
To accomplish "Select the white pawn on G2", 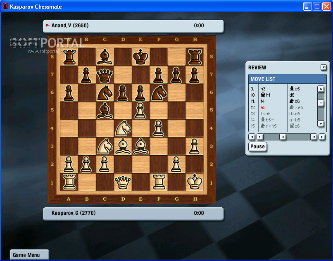I will (x=176, y=164).
